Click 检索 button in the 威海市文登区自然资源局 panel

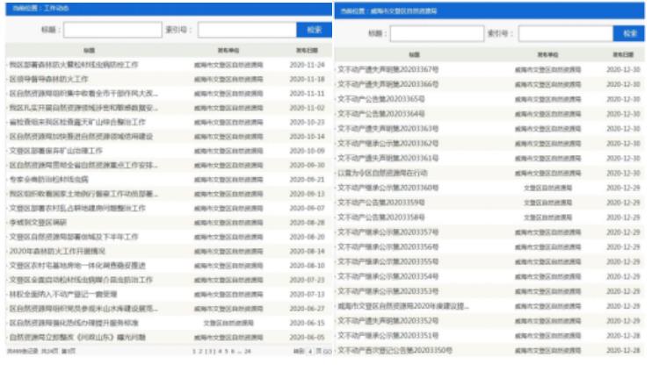point(628,33)
